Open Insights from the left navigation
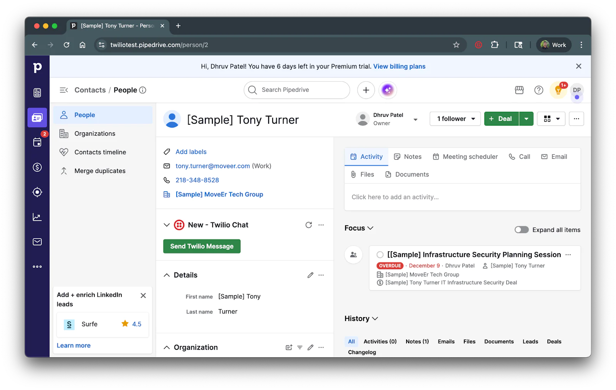The width and height of the screenshot is (616, 390). tap(37, 217)
